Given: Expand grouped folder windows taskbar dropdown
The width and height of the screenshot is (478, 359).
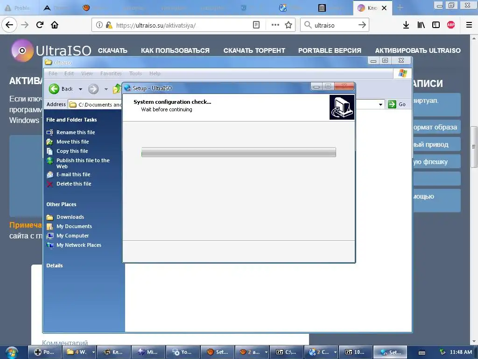Looking at the screenshot, I should point(93,352).
